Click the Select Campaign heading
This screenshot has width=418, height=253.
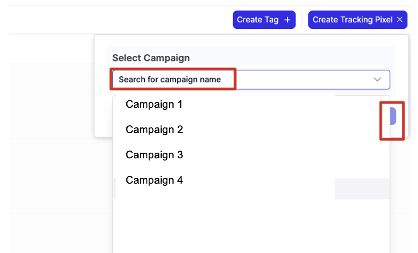click(151, 58)
